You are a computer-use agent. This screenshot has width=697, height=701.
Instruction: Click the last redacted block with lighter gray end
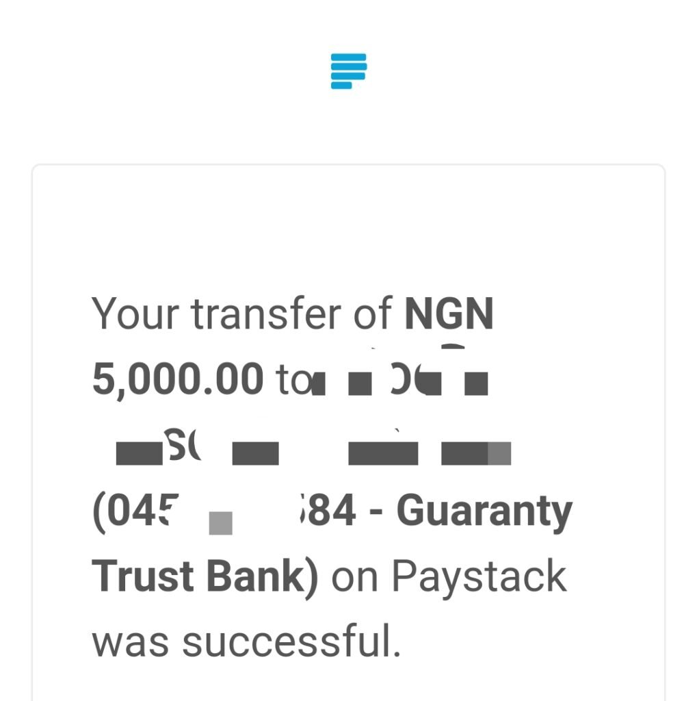476,453
